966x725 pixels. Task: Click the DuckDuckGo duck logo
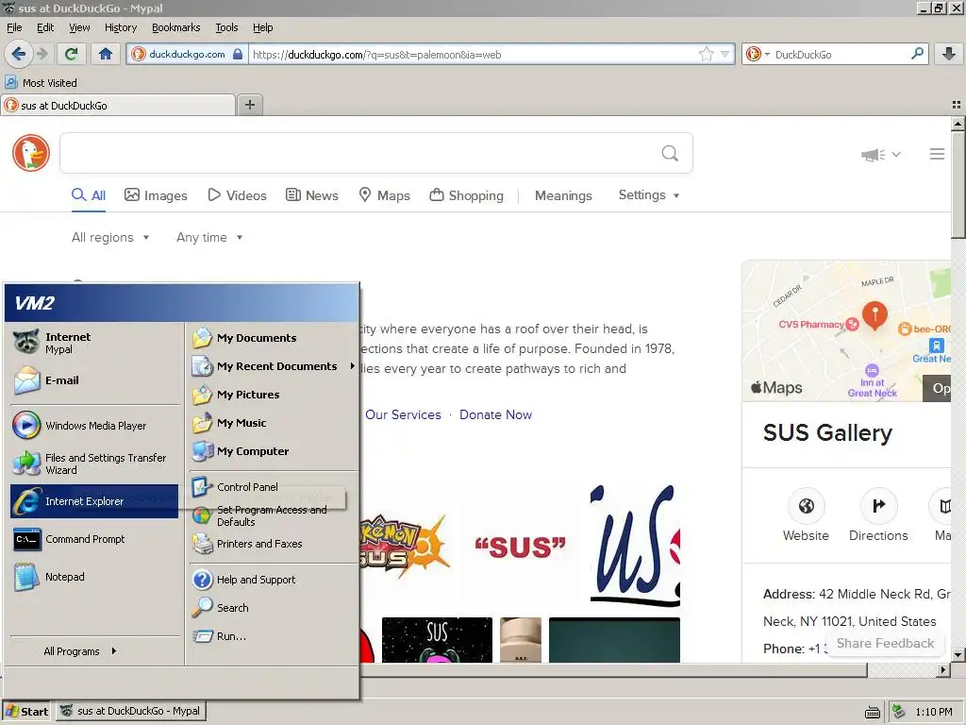[x=31, y=152]
